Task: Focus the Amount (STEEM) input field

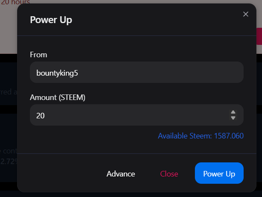Action: pyautogui.click(x=128, y=115)
